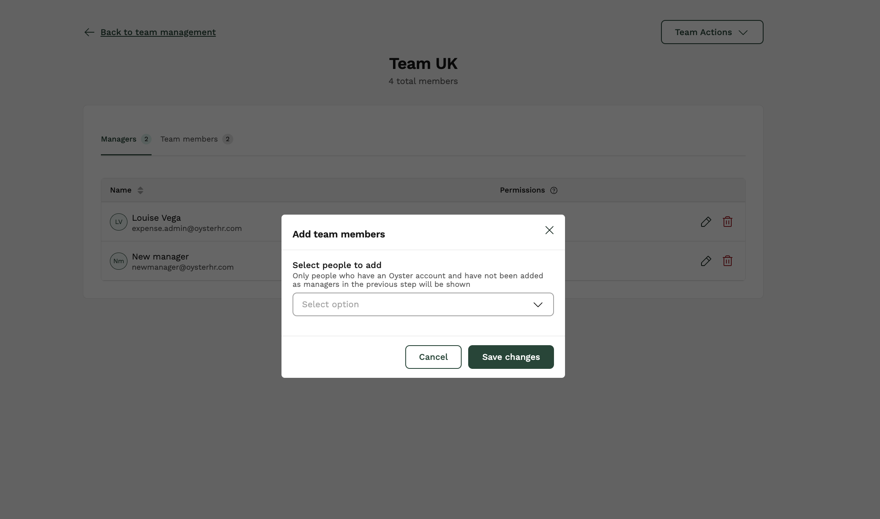Edit Louise Vega with pencil icon
Image resolution: width=880 pixels, height=519 pixels.
pyautogui.click(x=706, y=222)
